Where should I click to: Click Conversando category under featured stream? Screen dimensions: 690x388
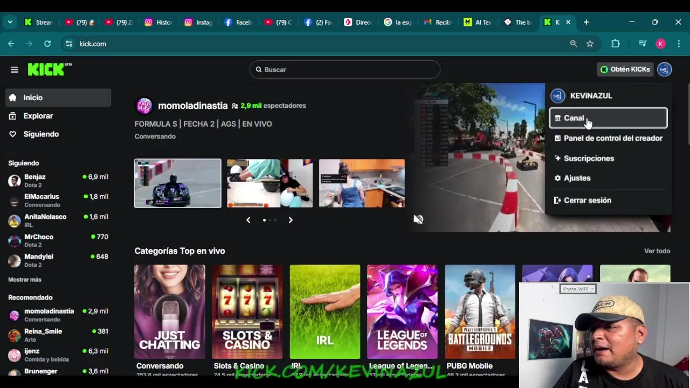(155, 136)
